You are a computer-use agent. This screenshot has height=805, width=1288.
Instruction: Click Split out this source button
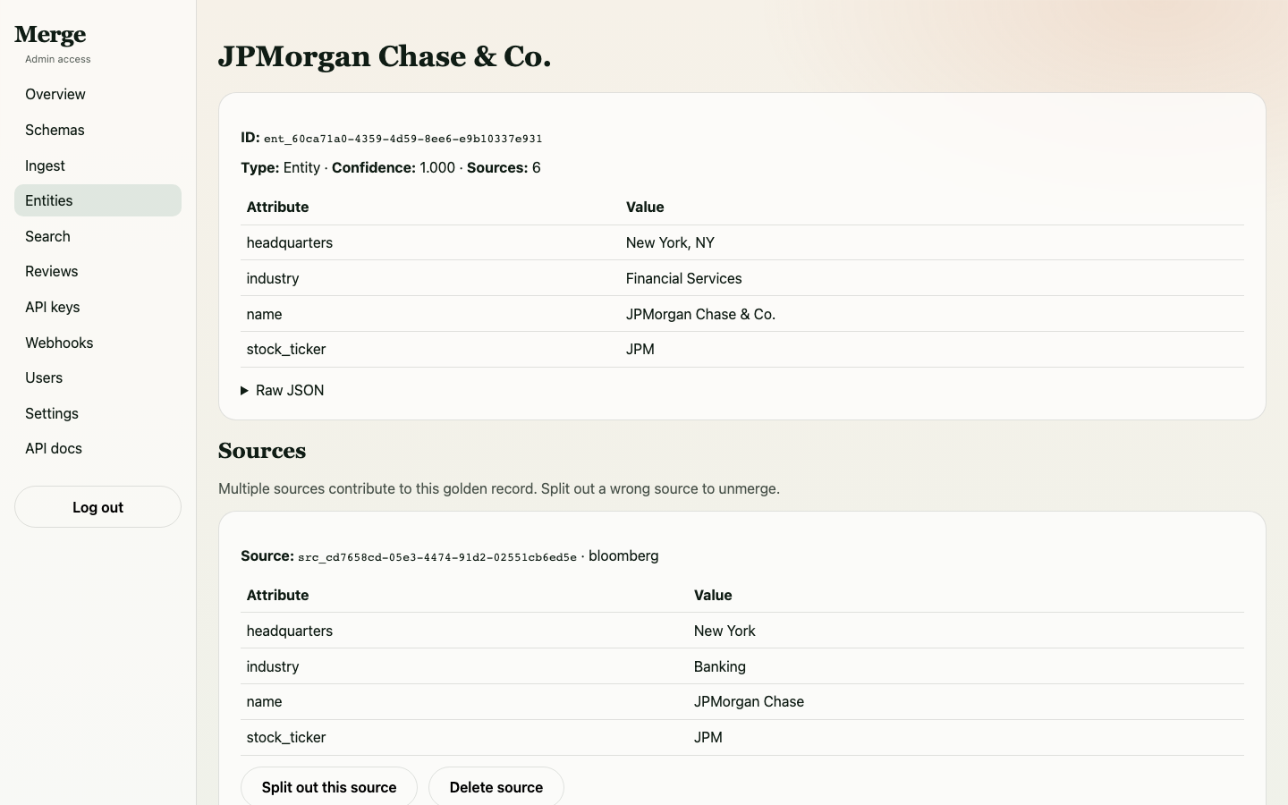pyautogui.click(x=329, y=787)
